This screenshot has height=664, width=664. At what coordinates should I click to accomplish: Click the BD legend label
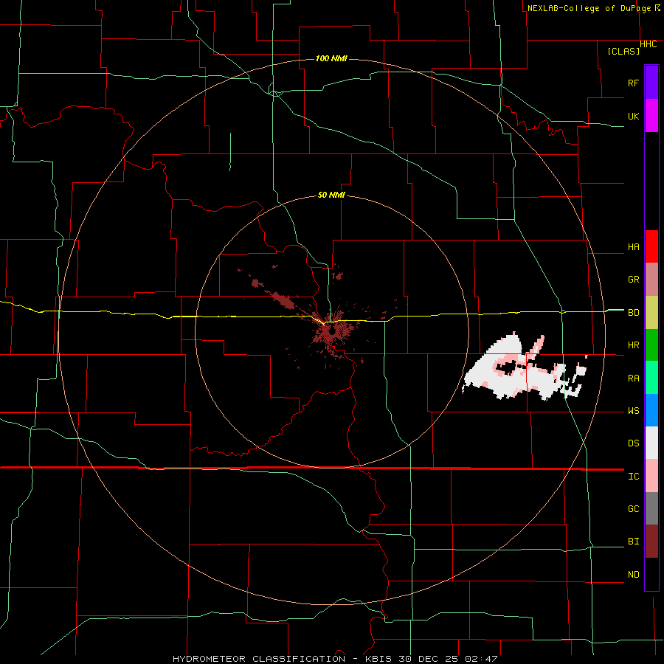pyautogui.click(x=633, y=313)
